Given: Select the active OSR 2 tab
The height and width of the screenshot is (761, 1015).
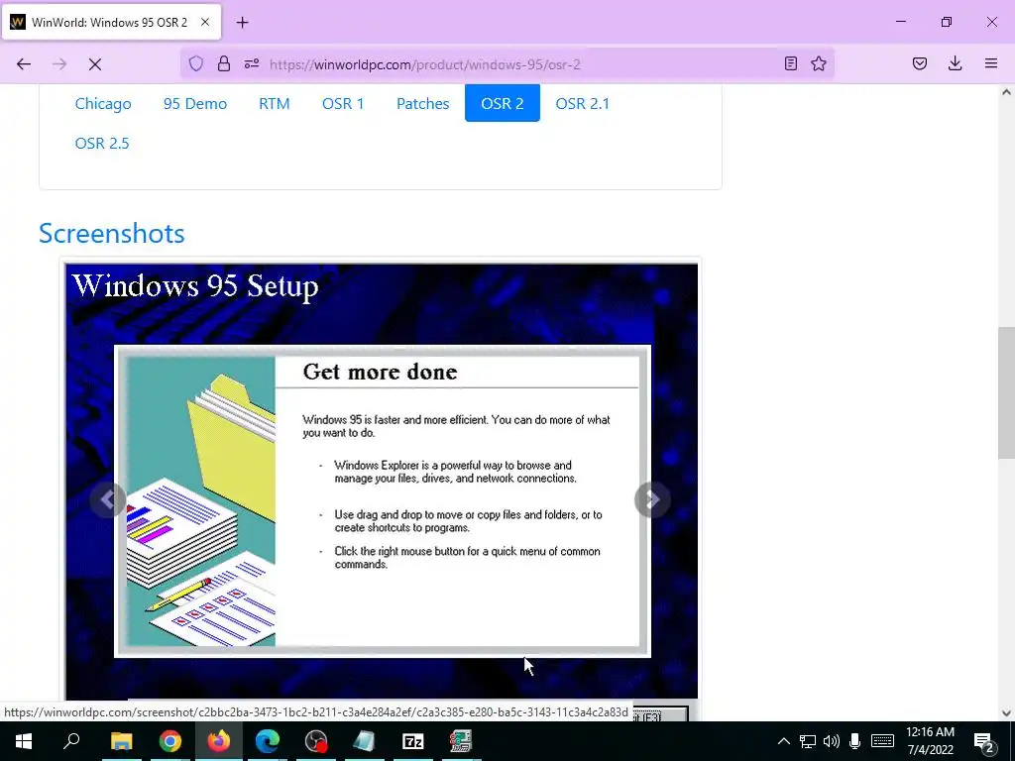Looking at the screenshot, I should point(503,103).
